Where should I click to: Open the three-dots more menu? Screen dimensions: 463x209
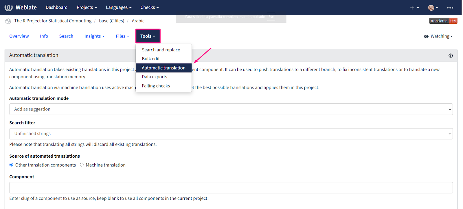point(450,8)
